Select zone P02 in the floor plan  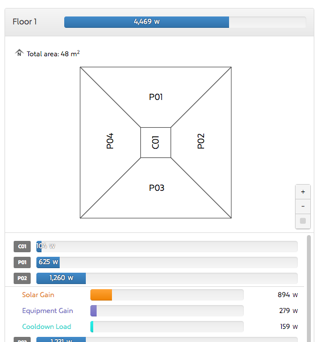tap(201, 141)
